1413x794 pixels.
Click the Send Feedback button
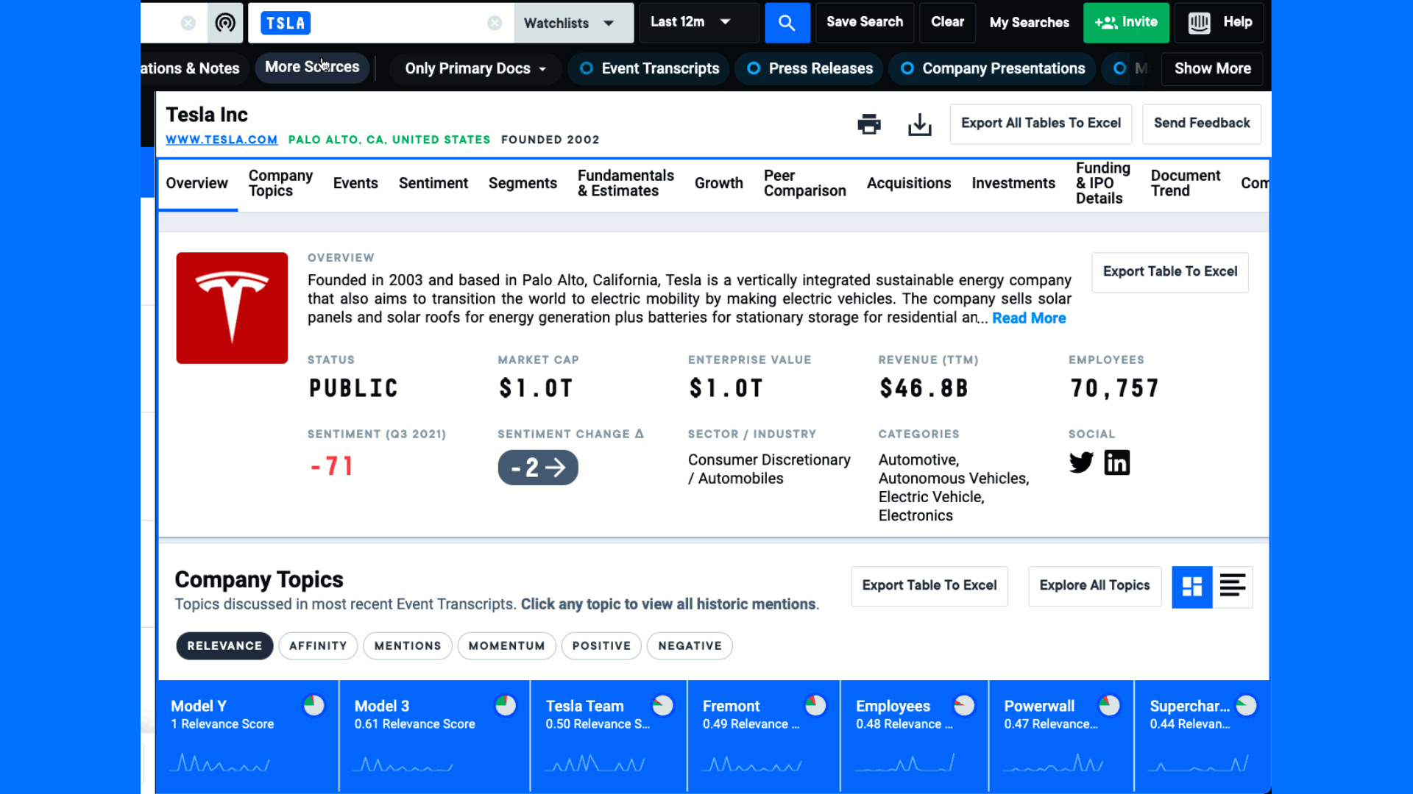[x=1202, y=124]
